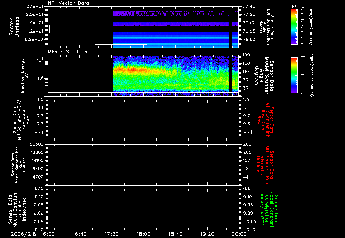Viewport: 345px width, 238px height.
Task: Click the 1.9e+01 sector tick value
Action: (35, 23)
